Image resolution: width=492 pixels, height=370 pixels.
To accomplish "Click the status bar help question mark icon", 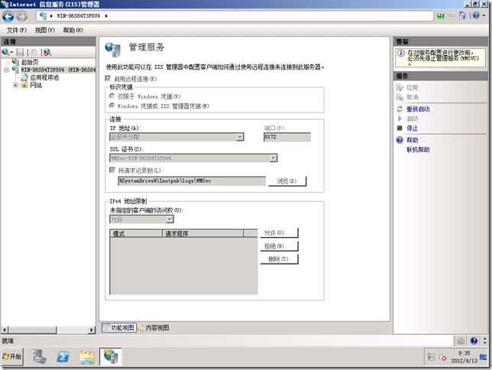I will click(474, 340).
